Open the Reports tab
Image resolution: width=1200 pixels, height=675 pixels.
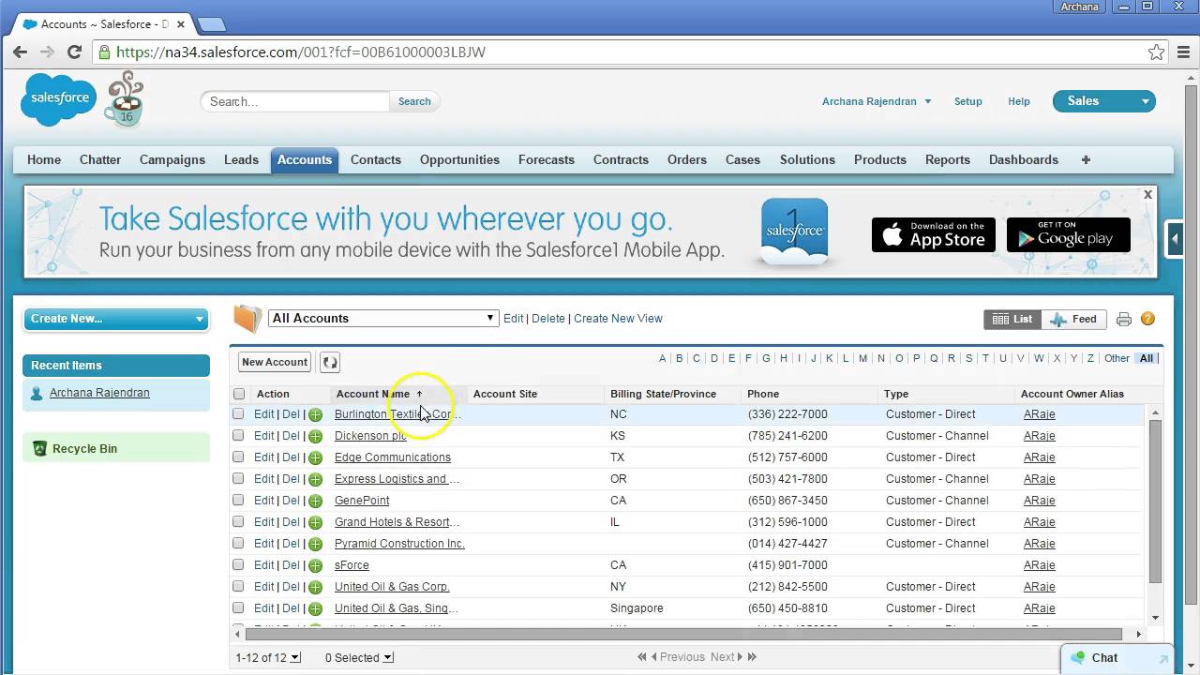[x=948, y=160]
